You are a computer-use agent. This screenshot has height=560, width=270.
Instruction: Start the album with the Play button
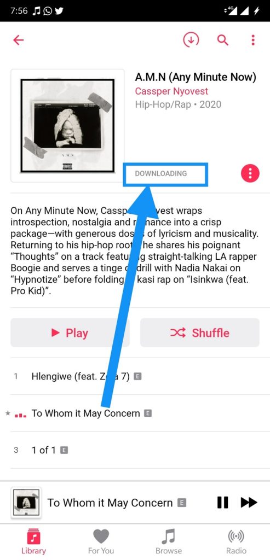tap(70, 333)
